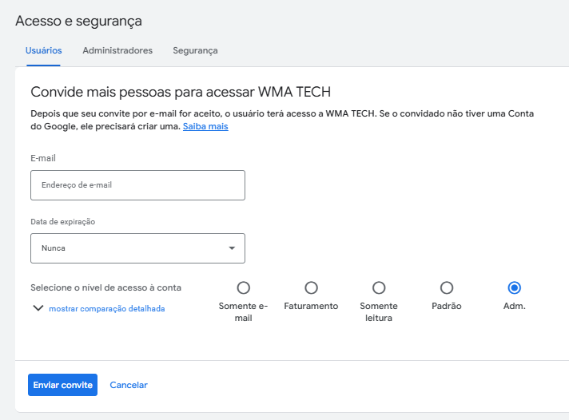Switch to the Administradores tab

(x=117, y=50)
